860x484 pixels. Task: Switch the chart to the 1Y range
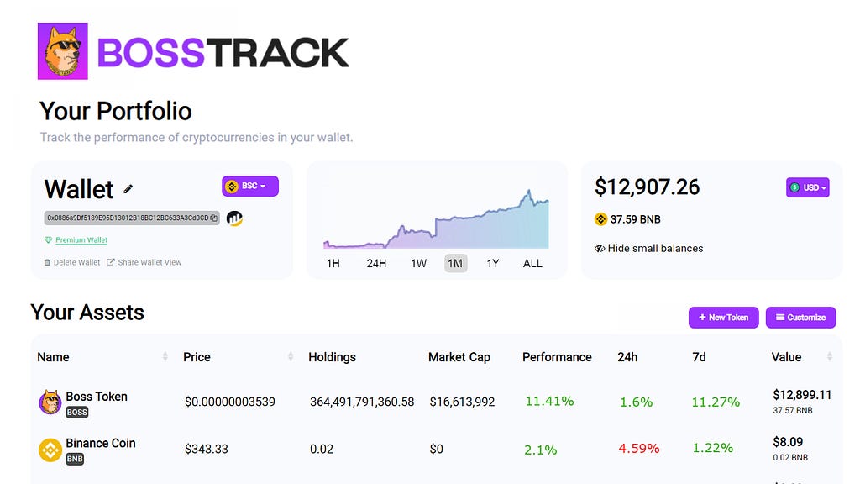tap(492, 263)
